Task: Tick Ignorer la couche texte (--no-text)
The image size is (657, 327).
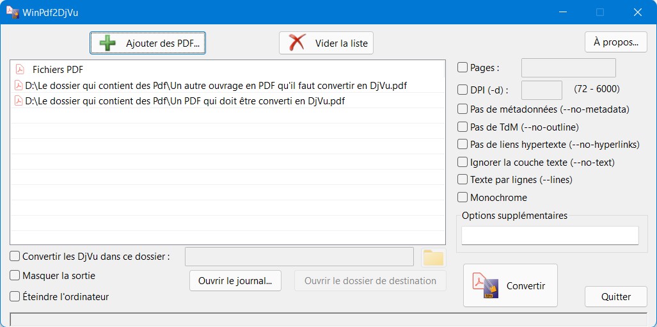Action: [x=462, y=162]
